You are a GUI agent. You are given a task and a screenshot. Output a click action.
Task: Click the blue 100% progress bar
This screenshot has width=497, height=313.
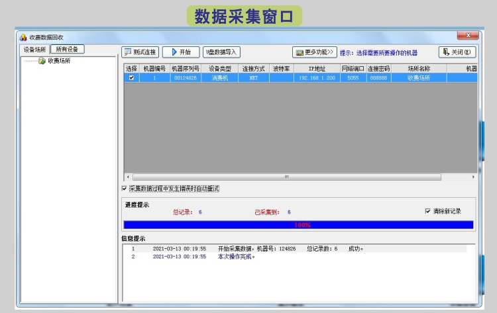click(x=298, y=225)
